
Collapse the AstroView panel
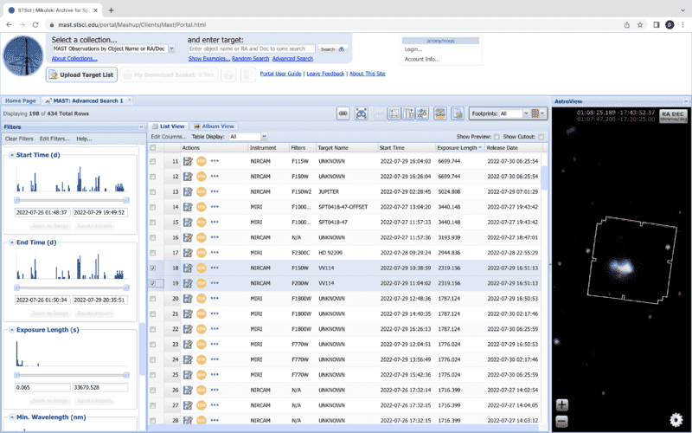pyautogui.click(x=686, y=101)
